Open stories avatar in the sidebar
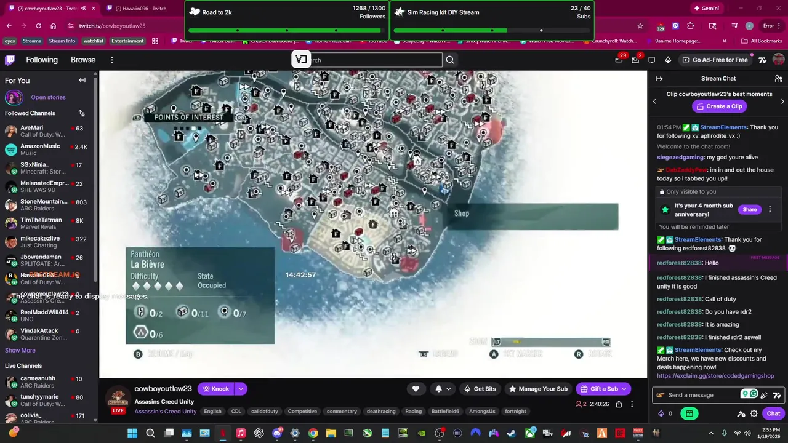788x443 pixels. coord(14,97)
